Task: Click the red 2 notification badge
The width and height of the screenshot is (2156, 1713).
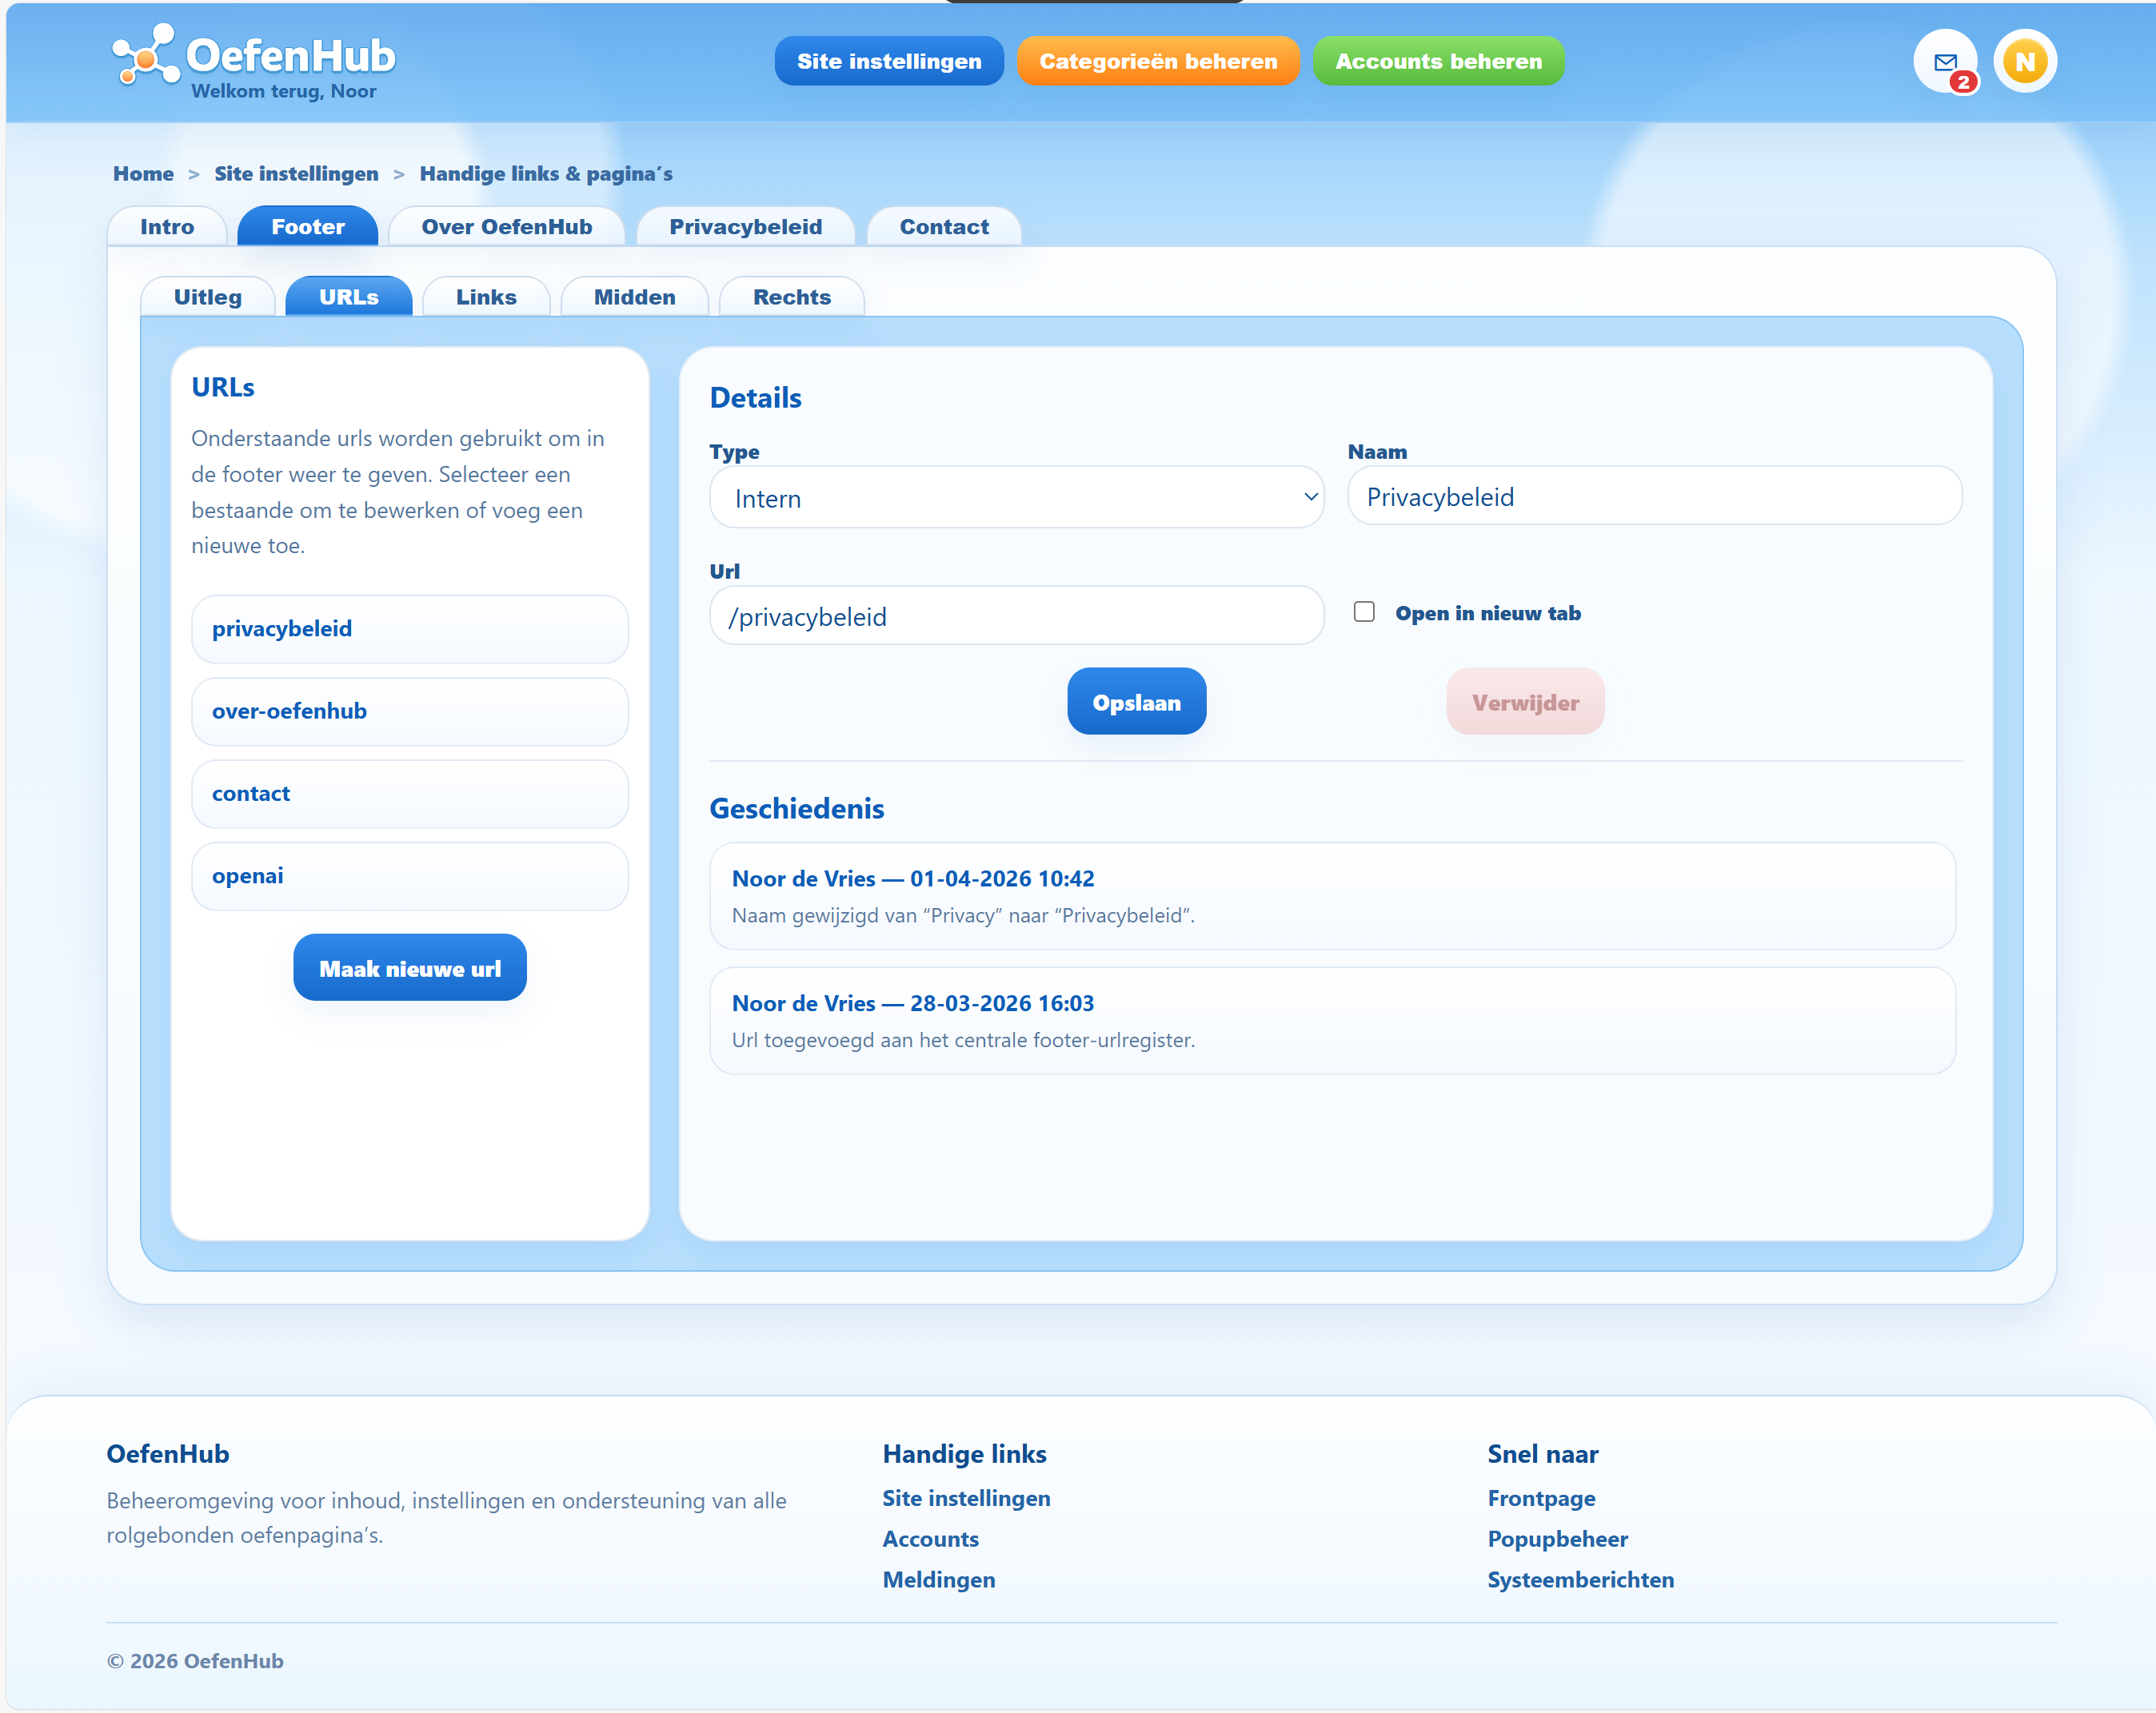Action: (x=1963, y=82)
